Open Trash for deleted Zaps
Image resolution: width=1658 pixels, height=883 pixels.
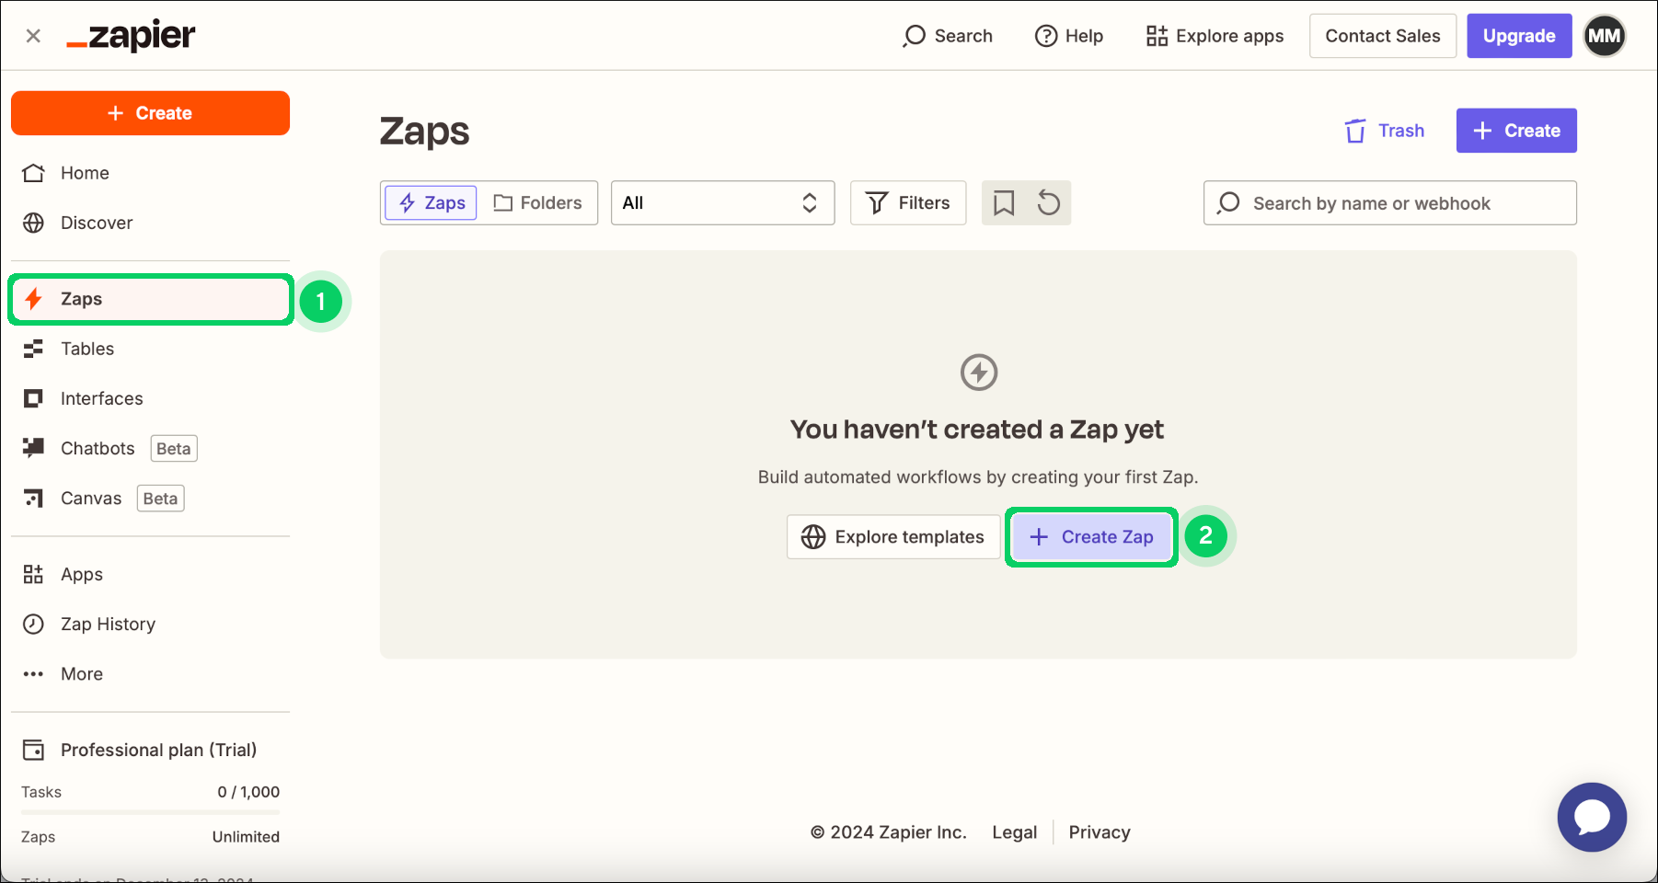1384,131
